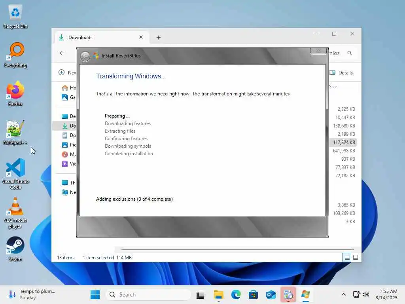Select Gallery in the Explorer navigation pane
This screenshot has width=405, height=304.
click(x=68, y=97)
